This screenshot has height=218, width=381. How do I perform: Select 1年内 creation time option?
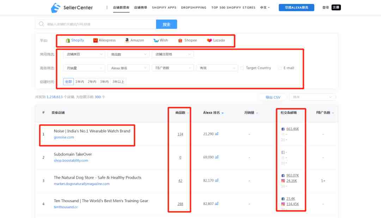(79, 82)
